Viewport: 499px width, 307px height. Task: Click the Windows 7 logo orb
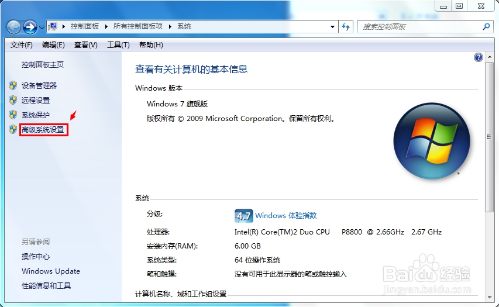point(432,140)
